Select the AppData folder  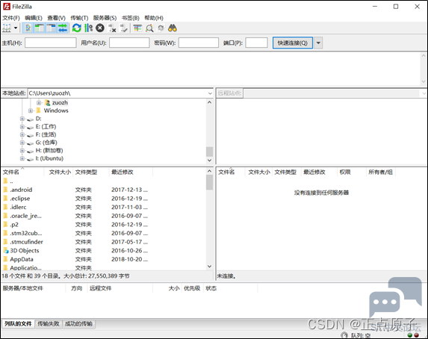click(x=22, y=259)
